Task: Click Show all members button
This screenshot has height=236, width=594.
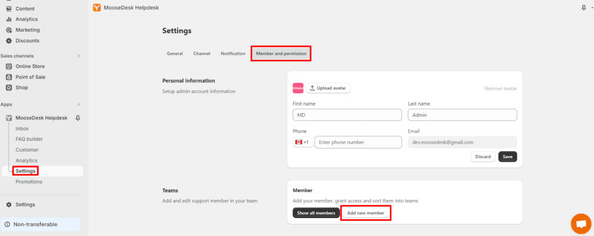Action: coord(316,213)
